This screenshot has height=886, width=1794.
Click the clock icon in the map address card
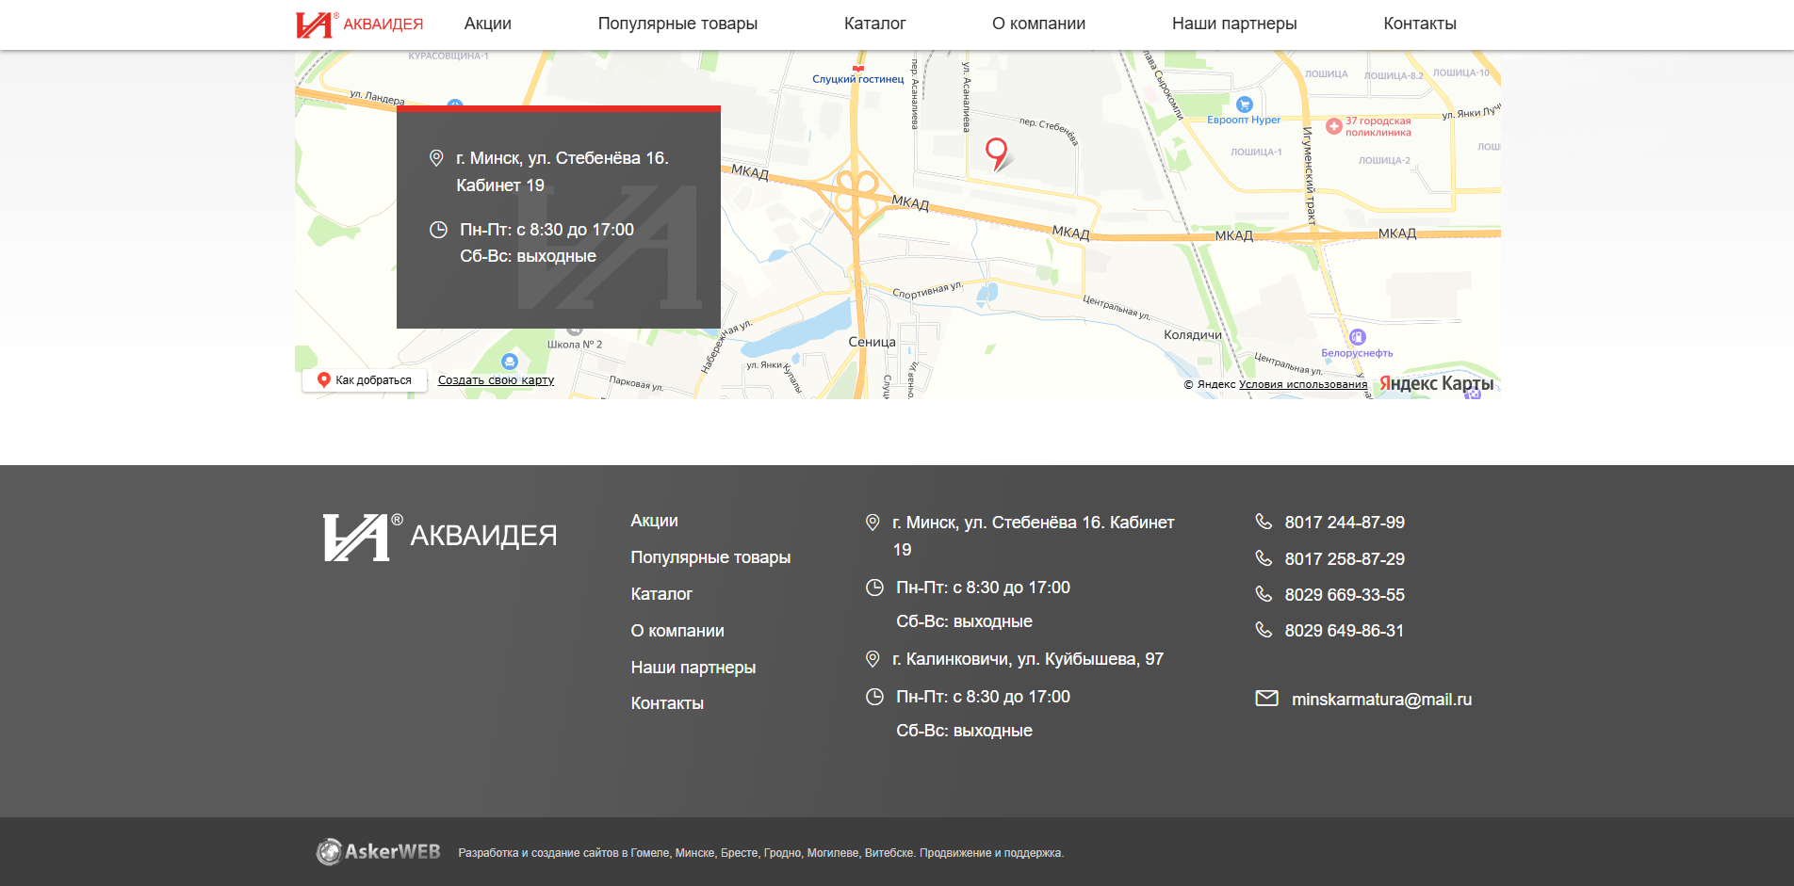coord(438,230)
